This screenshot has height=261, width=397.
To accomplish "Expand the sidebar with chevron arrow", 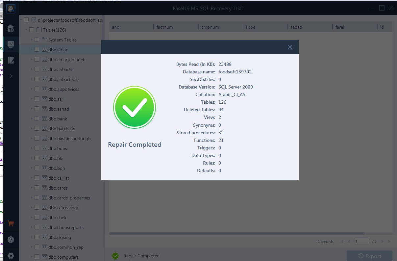I will point(11,76).
